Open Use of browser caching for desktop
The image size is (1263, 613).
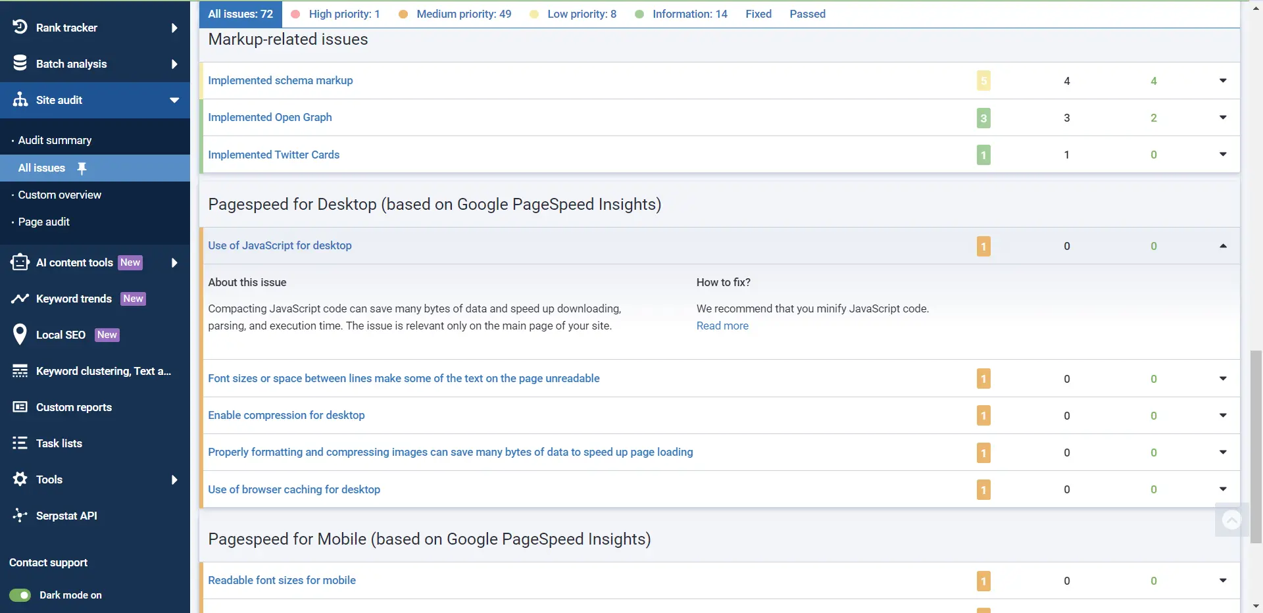click(x=294, y=489)
